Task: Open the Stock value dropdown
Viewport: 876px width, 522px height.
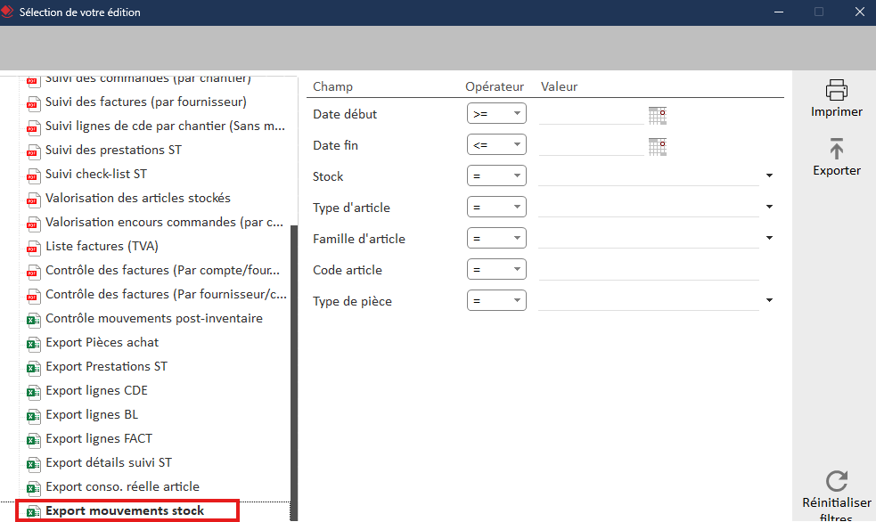Action: 768,175
